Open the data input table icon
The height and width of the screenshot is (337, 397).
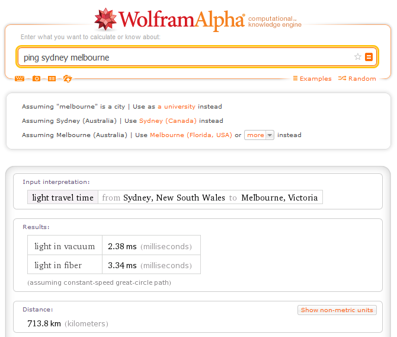[52, 78]
